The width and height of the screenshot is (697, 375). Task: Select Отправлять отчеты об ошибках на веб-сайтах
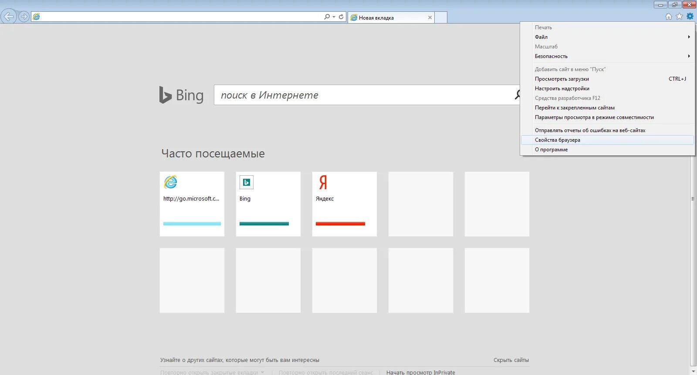point(607,130)
